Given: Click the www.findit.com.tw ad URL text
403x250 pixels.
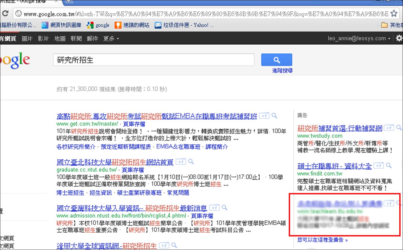Looking at the screenshot, I should (320, 174).
